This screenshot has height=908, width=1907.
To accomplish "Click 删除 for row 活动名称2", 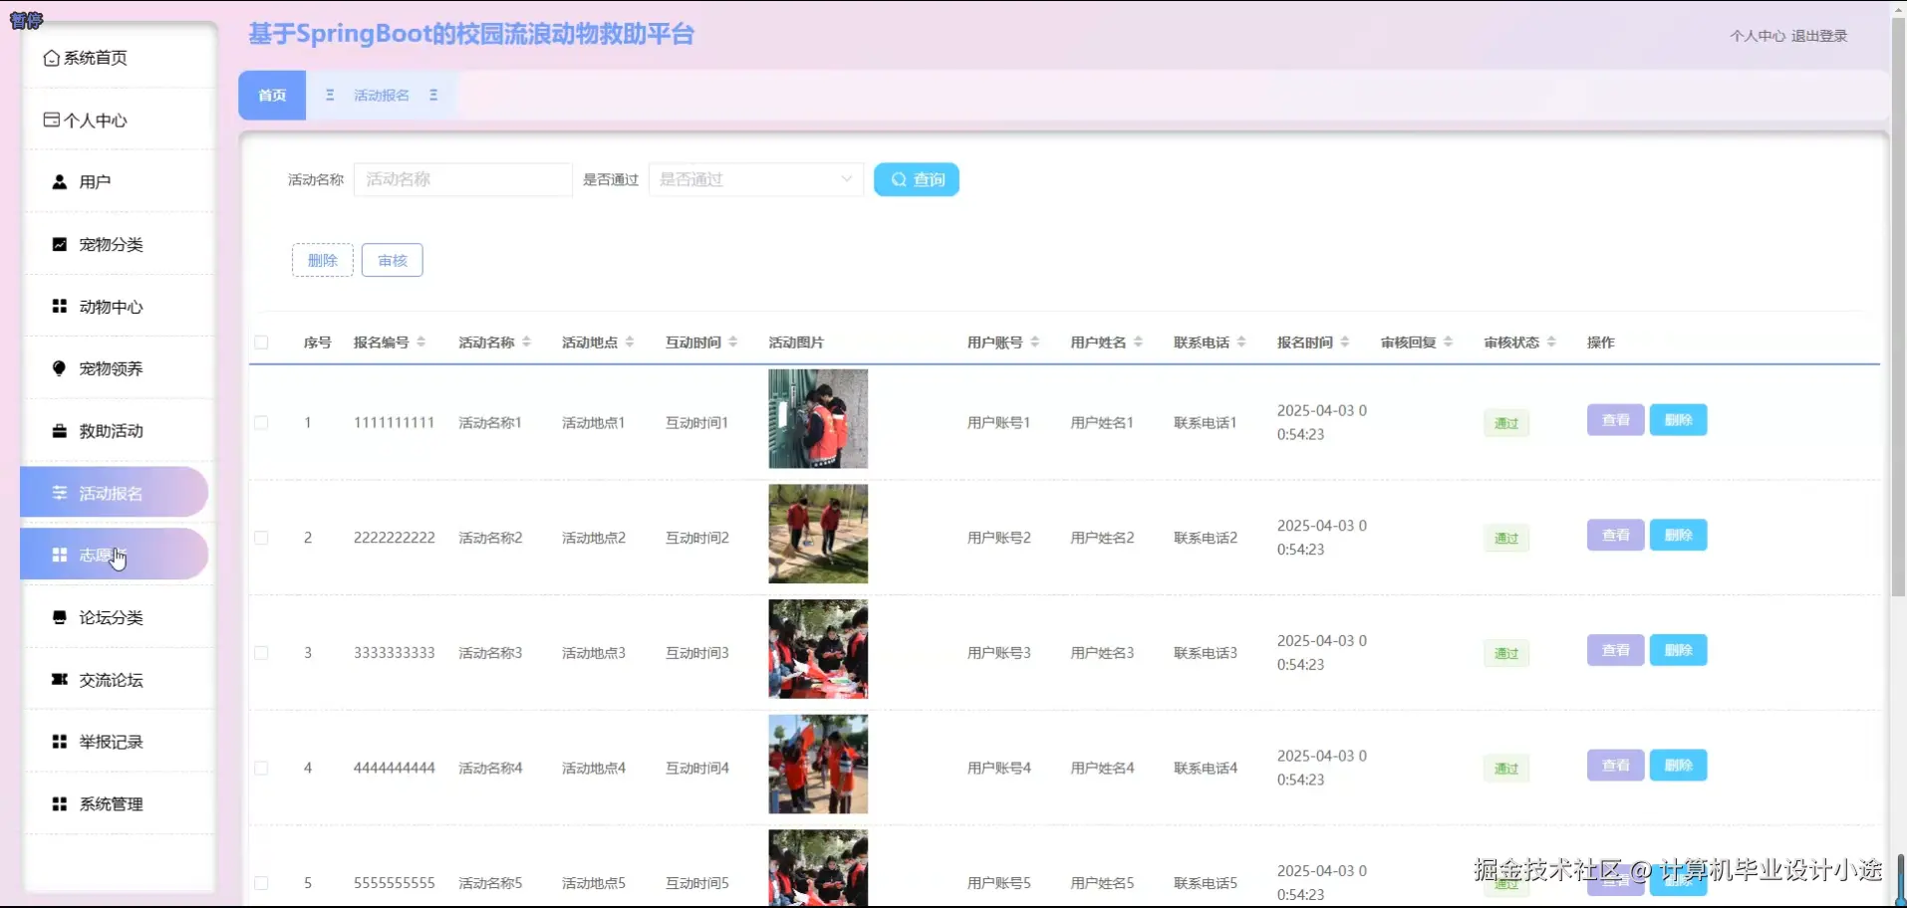I will tap(1679, 535).
